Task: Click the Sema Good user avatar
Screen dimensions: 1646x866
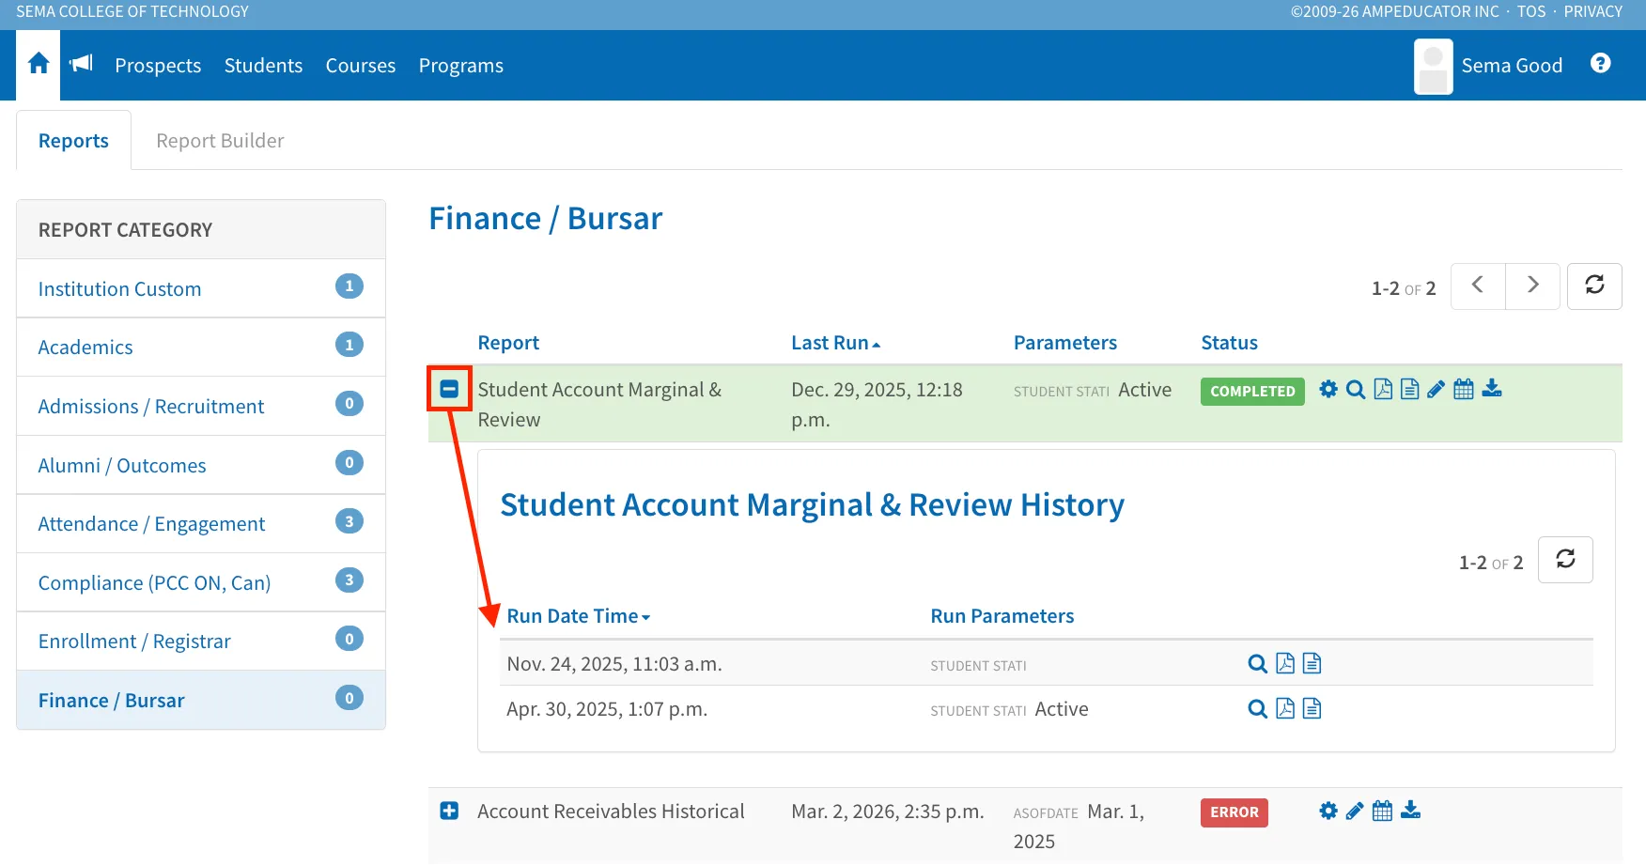Action: pyautogui.click(x=1434, y=66)
